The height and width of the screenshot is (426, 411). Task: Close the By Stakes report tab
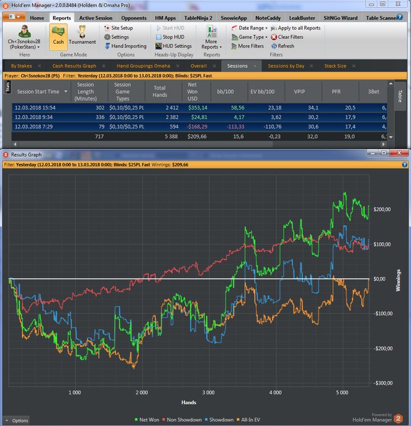coord(40,66)
